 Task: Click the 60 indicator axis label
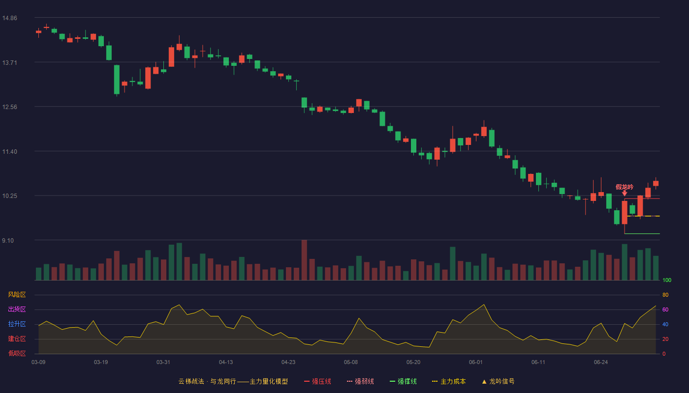pyautogui.click(x=665, y=310)
